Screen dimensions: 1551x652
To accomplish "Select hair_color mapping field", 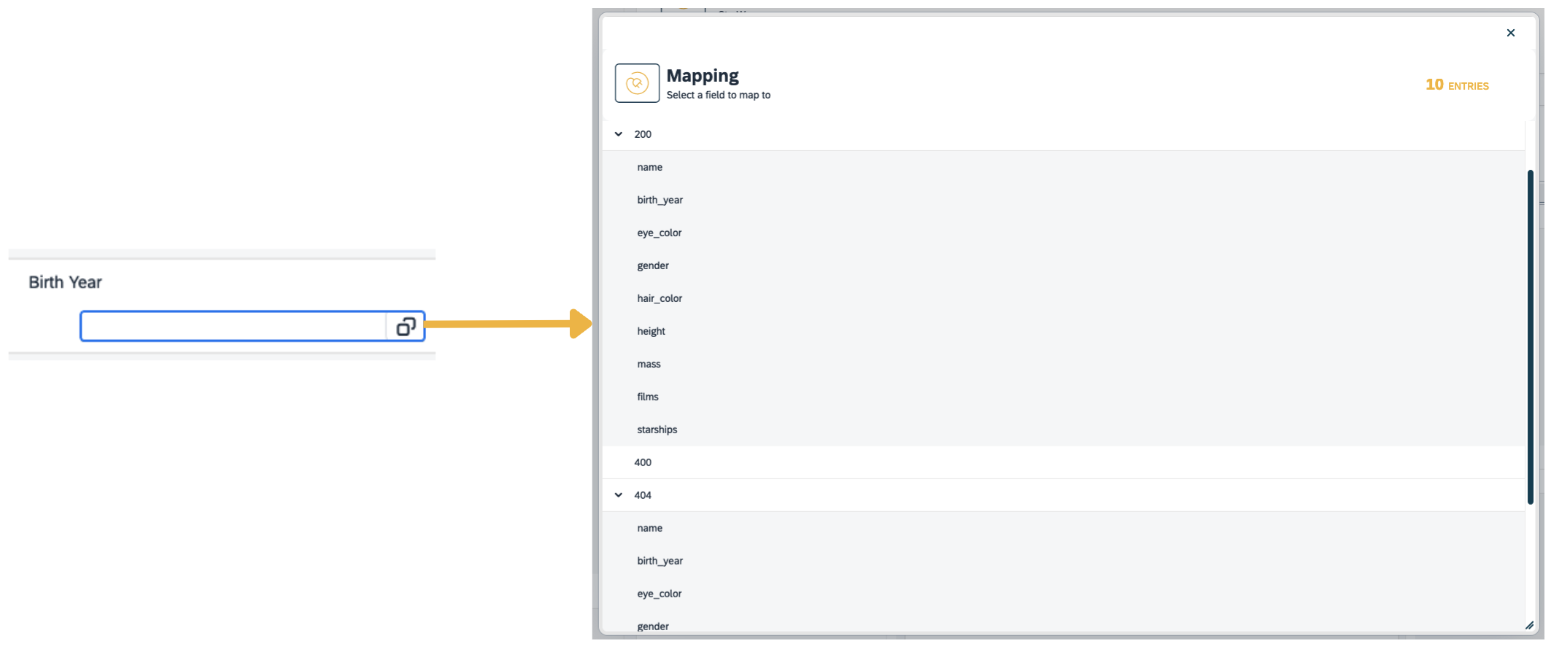I will [660, 298].
